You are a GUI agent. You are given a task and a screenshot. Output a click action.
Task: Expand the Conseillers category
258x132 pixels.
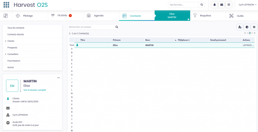click(x=6, y=54)
